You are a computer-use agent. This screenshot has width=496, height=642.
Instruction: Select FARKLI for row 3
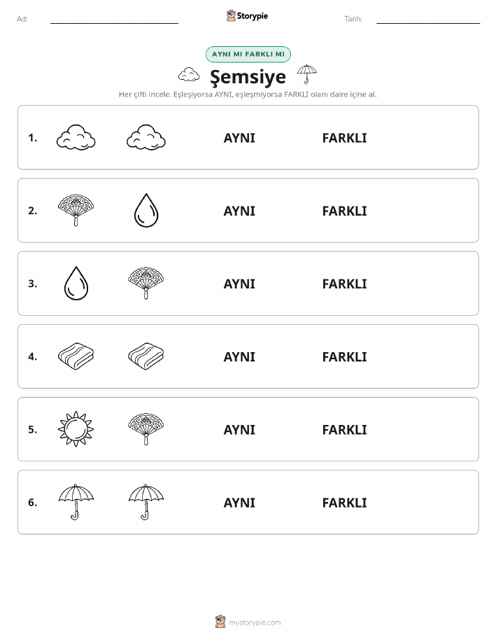[345, 284]
